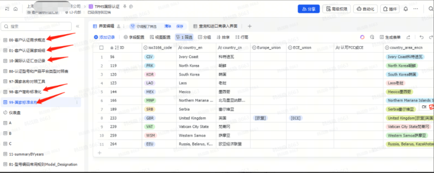434x173 pixels.
Task: Pin the TPMS国际认证 document
Action: click(125, 6)
